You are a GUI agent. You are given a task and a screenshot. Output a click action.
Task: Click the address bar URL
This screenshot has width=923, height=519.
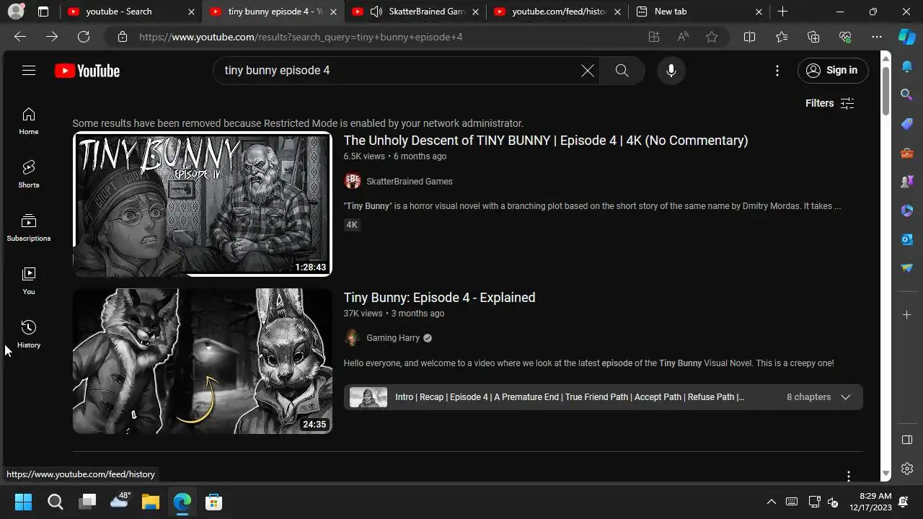[301, 37]
